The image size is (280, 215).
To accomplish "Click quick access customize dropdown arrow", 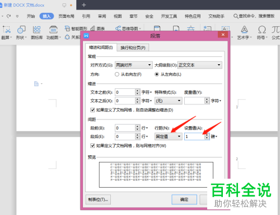I will 17,16.
